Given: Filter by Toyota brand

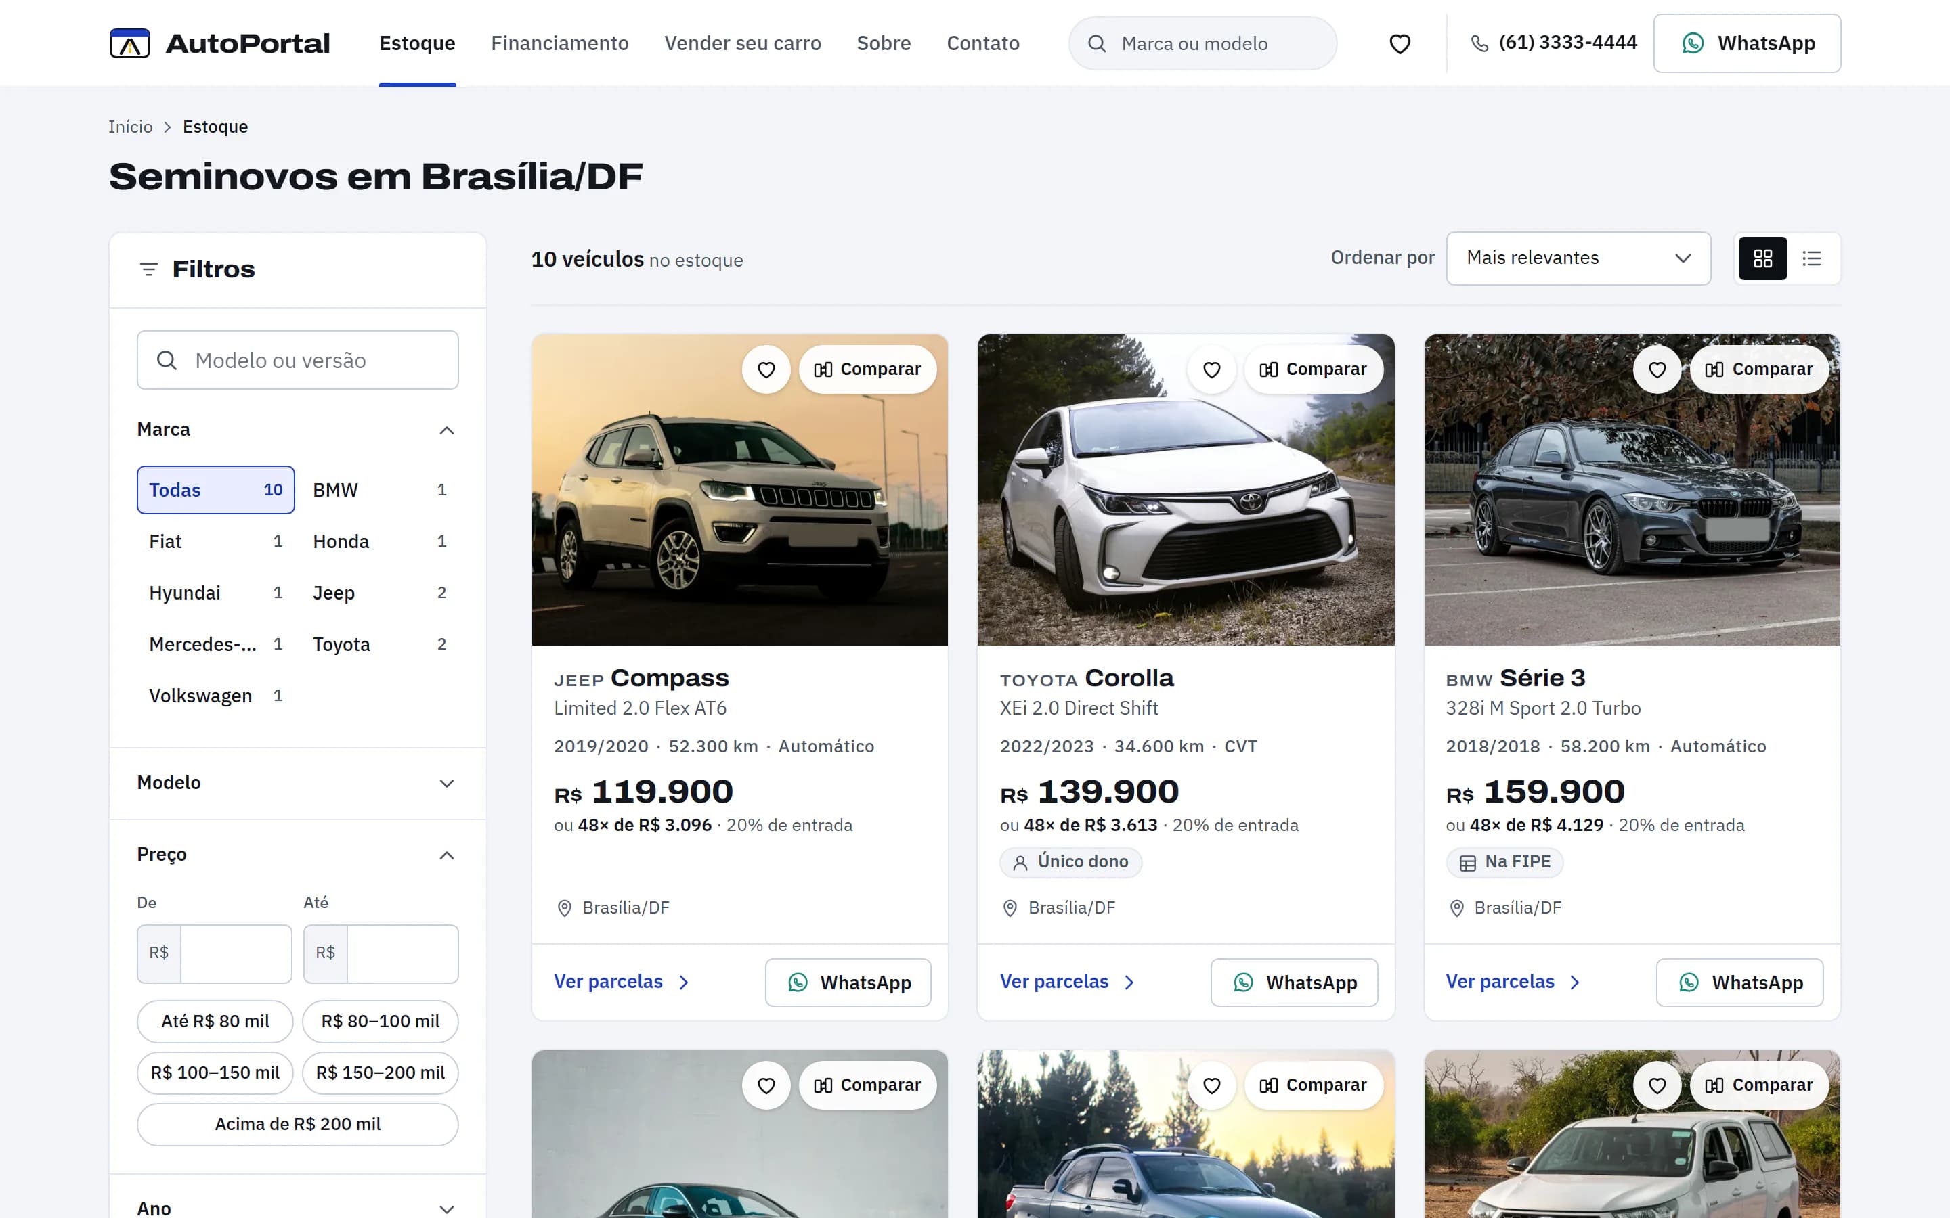Looking at the screenshot, I should tap(380, 644).
